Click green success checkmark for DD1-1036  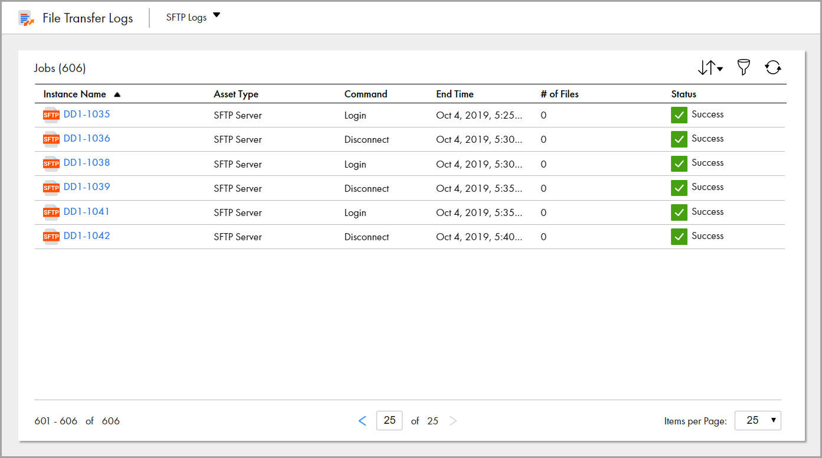679,139
